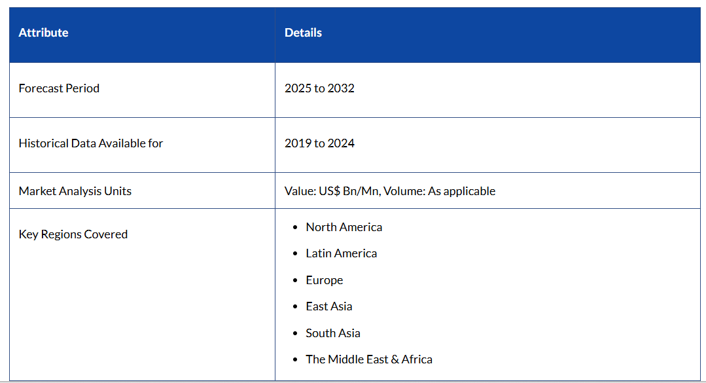The height and width of the screenshot is (383, 706).
Task: Click East Asia list item
Action: tap(328, 306)
